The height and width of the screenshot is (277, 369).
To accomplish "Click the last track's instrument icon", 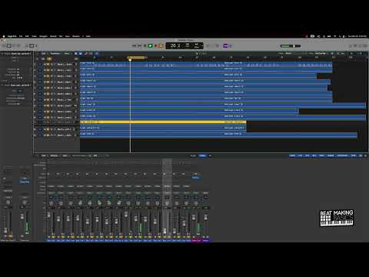I will point(40,135).
